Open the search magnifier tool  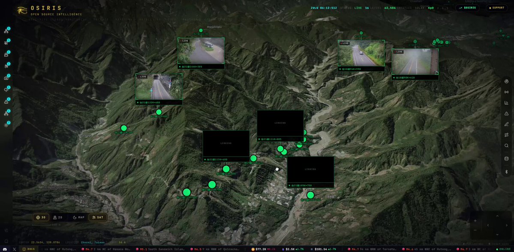(x=506, y=145)
